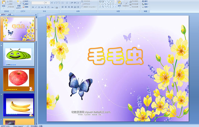Image resolution: width=199 pixels, height=127 pixels.
Task: Select the Rectangle shape
Action: [110, 2]
